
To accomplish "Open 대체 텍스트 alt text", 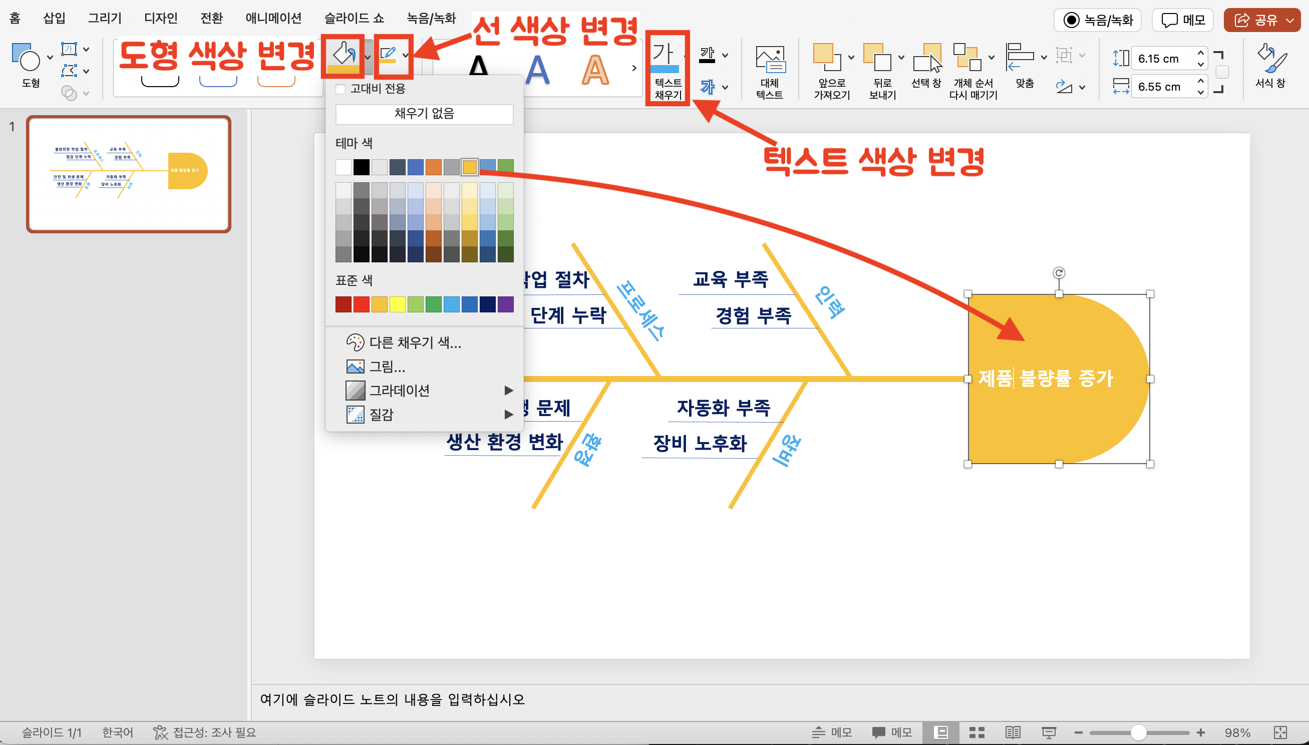I will tap(770, 72).
